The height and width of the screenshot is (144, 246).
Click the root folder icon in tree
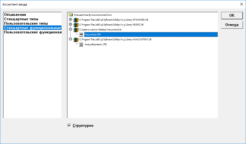coord(71,15)
